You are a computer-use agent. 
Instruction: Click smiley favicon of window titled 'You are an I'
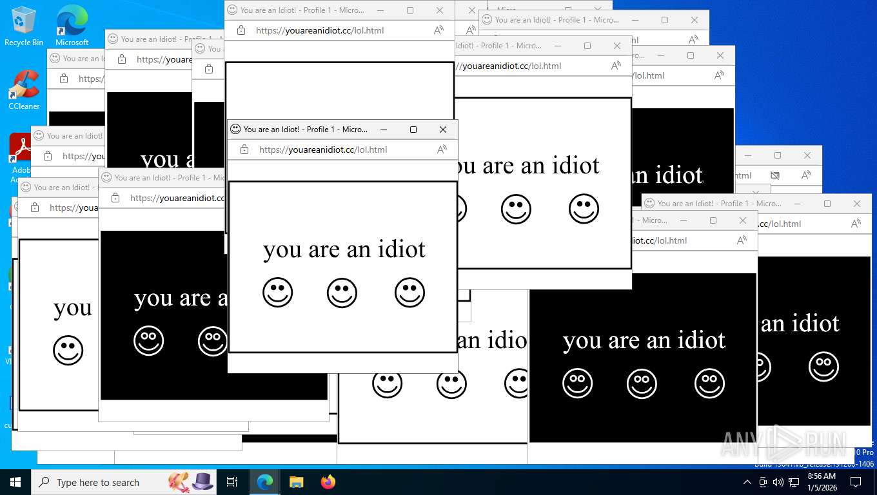[54, 58]
